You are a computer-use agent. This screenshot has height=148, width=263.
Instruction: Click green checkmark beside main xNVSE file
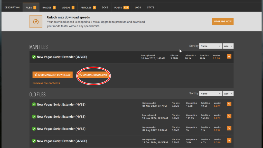(x=34, y=57)
